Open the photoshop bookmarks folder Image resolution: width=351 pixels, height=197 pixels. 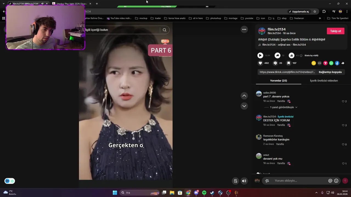(x=213, y=18)
